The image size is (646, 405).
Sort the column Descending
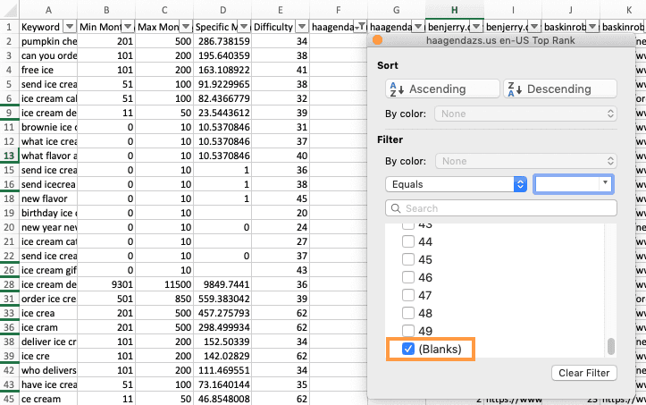[x=558, y=89]
